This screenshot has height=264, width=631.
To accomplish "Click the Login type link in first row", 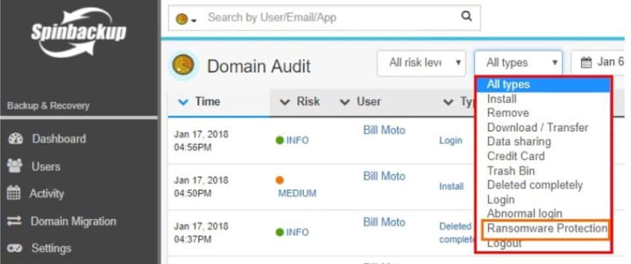I will pyautogui.click(x=451, y=141).
